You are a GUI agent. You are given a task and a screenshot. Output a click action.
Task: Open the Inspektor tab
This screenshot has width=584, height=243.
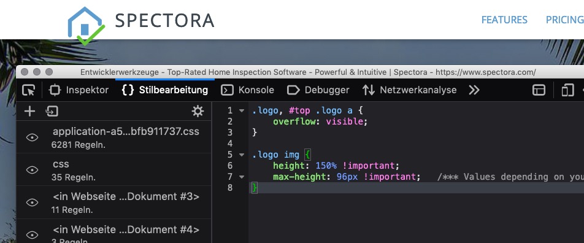(x=79, y=90)
